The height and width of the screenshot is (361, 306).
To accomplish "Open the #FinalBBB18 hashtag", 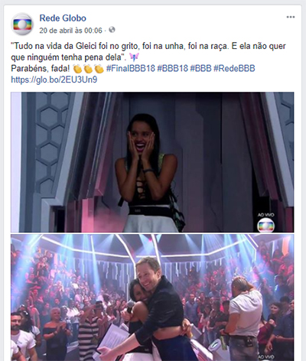I will point(131,68).
